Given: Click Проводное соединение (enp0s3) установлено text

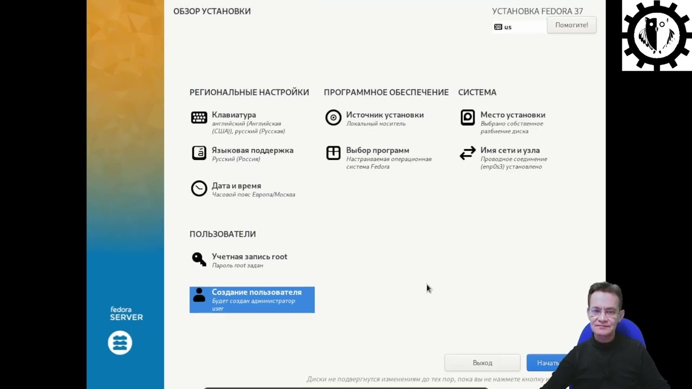Looking at the screenshot, I should pyautogui.click(x=514, y=163).
